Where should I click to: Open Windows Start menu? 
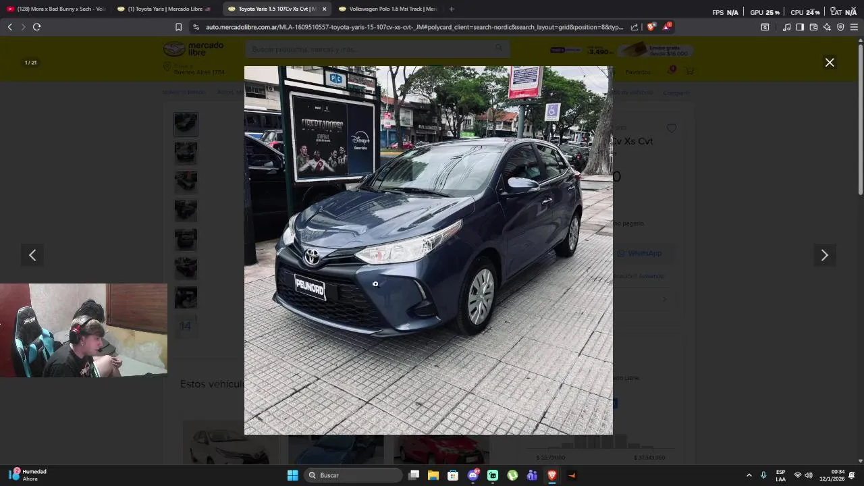292,475
